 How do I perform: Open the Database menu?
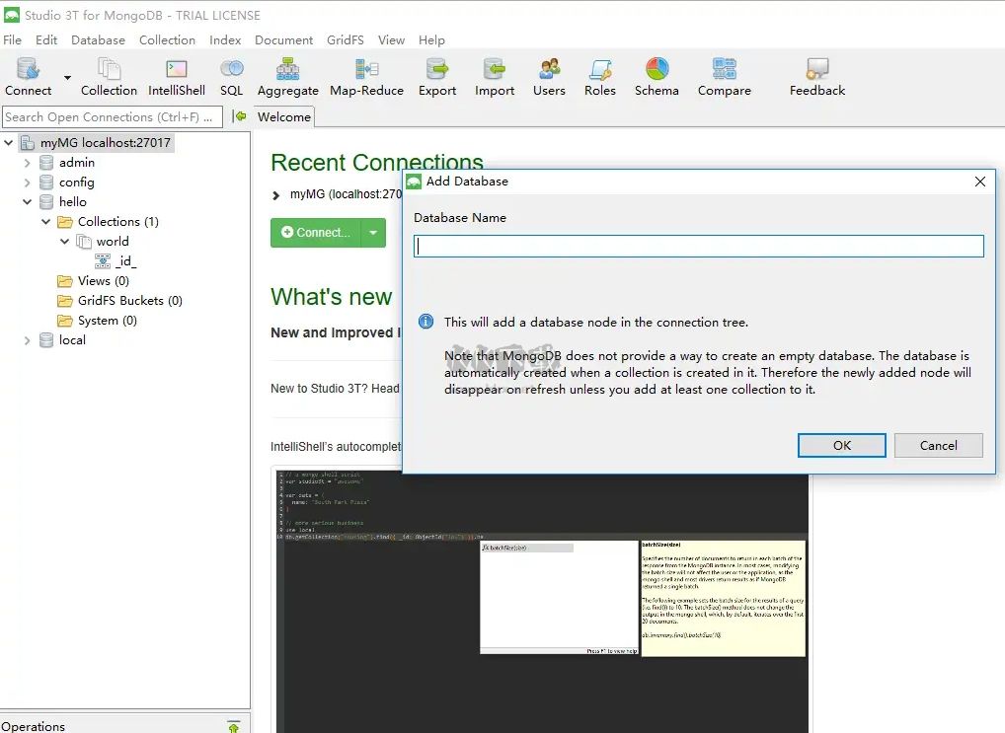point(98,40)
